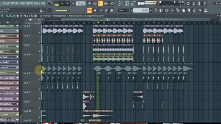Viewport: 221px width, 124px height.
Task: Open the Channel rack icon
Action: (x=167, y=10)
